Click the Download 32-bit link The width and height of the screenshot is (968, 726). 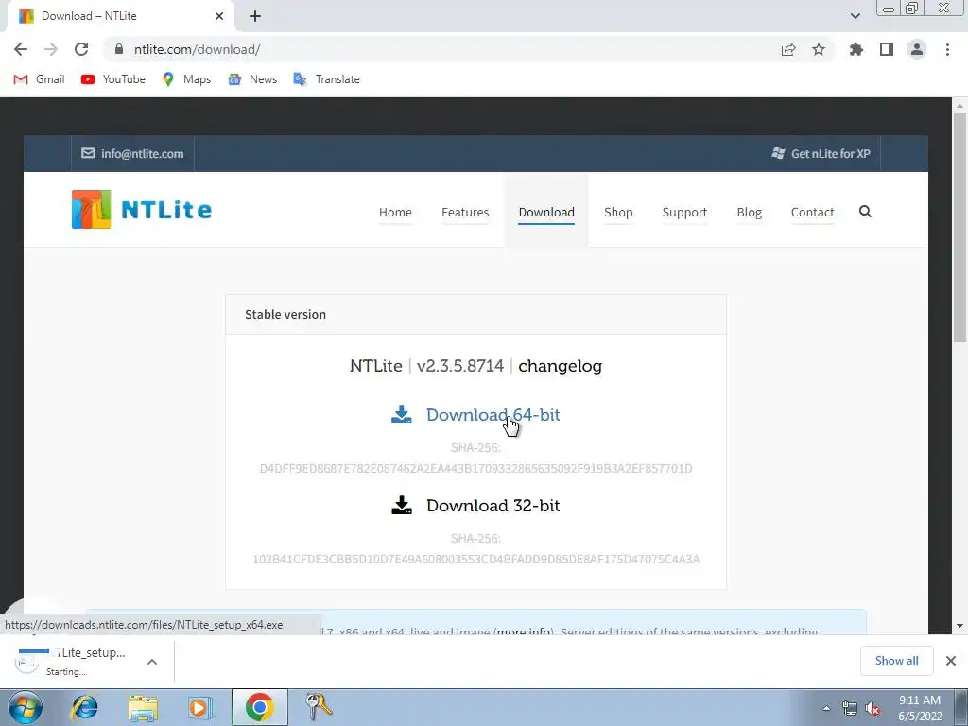[x=493, y=506]
